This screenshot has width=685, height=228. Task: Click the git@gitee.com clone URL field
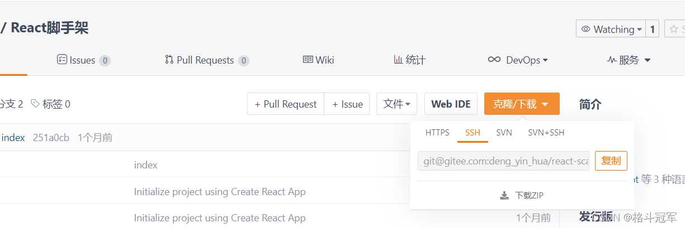coord(503,161)
